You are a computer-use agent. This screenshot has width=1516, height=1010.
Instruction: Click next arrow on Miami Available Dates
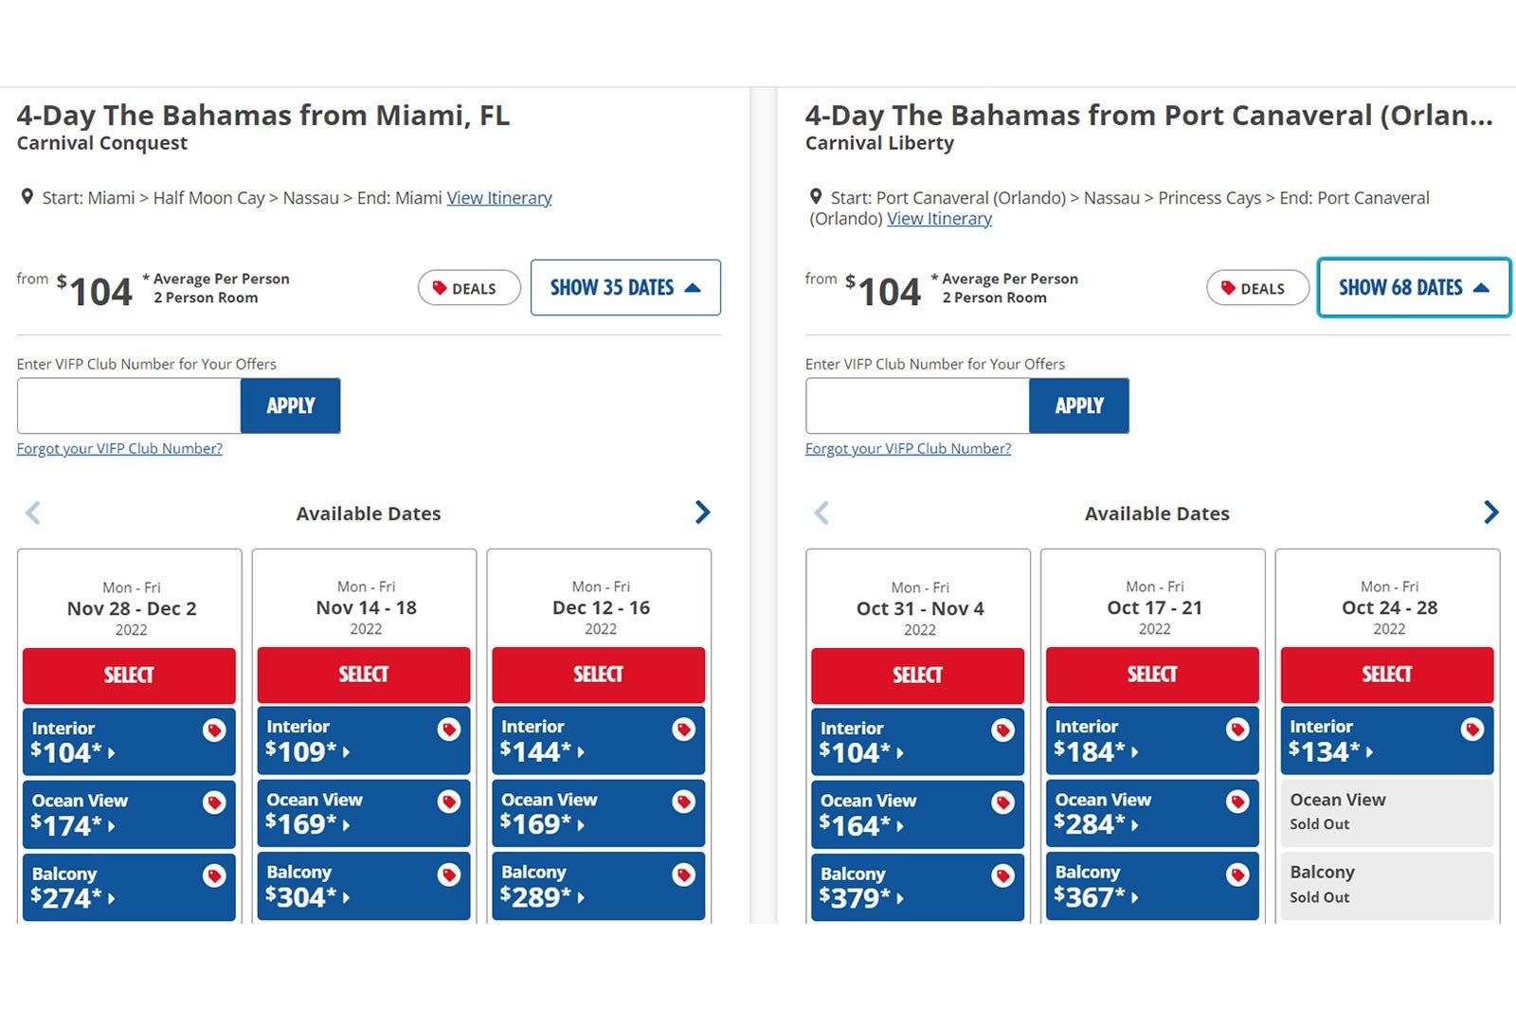pyautogui.click(x=702, y=513)
